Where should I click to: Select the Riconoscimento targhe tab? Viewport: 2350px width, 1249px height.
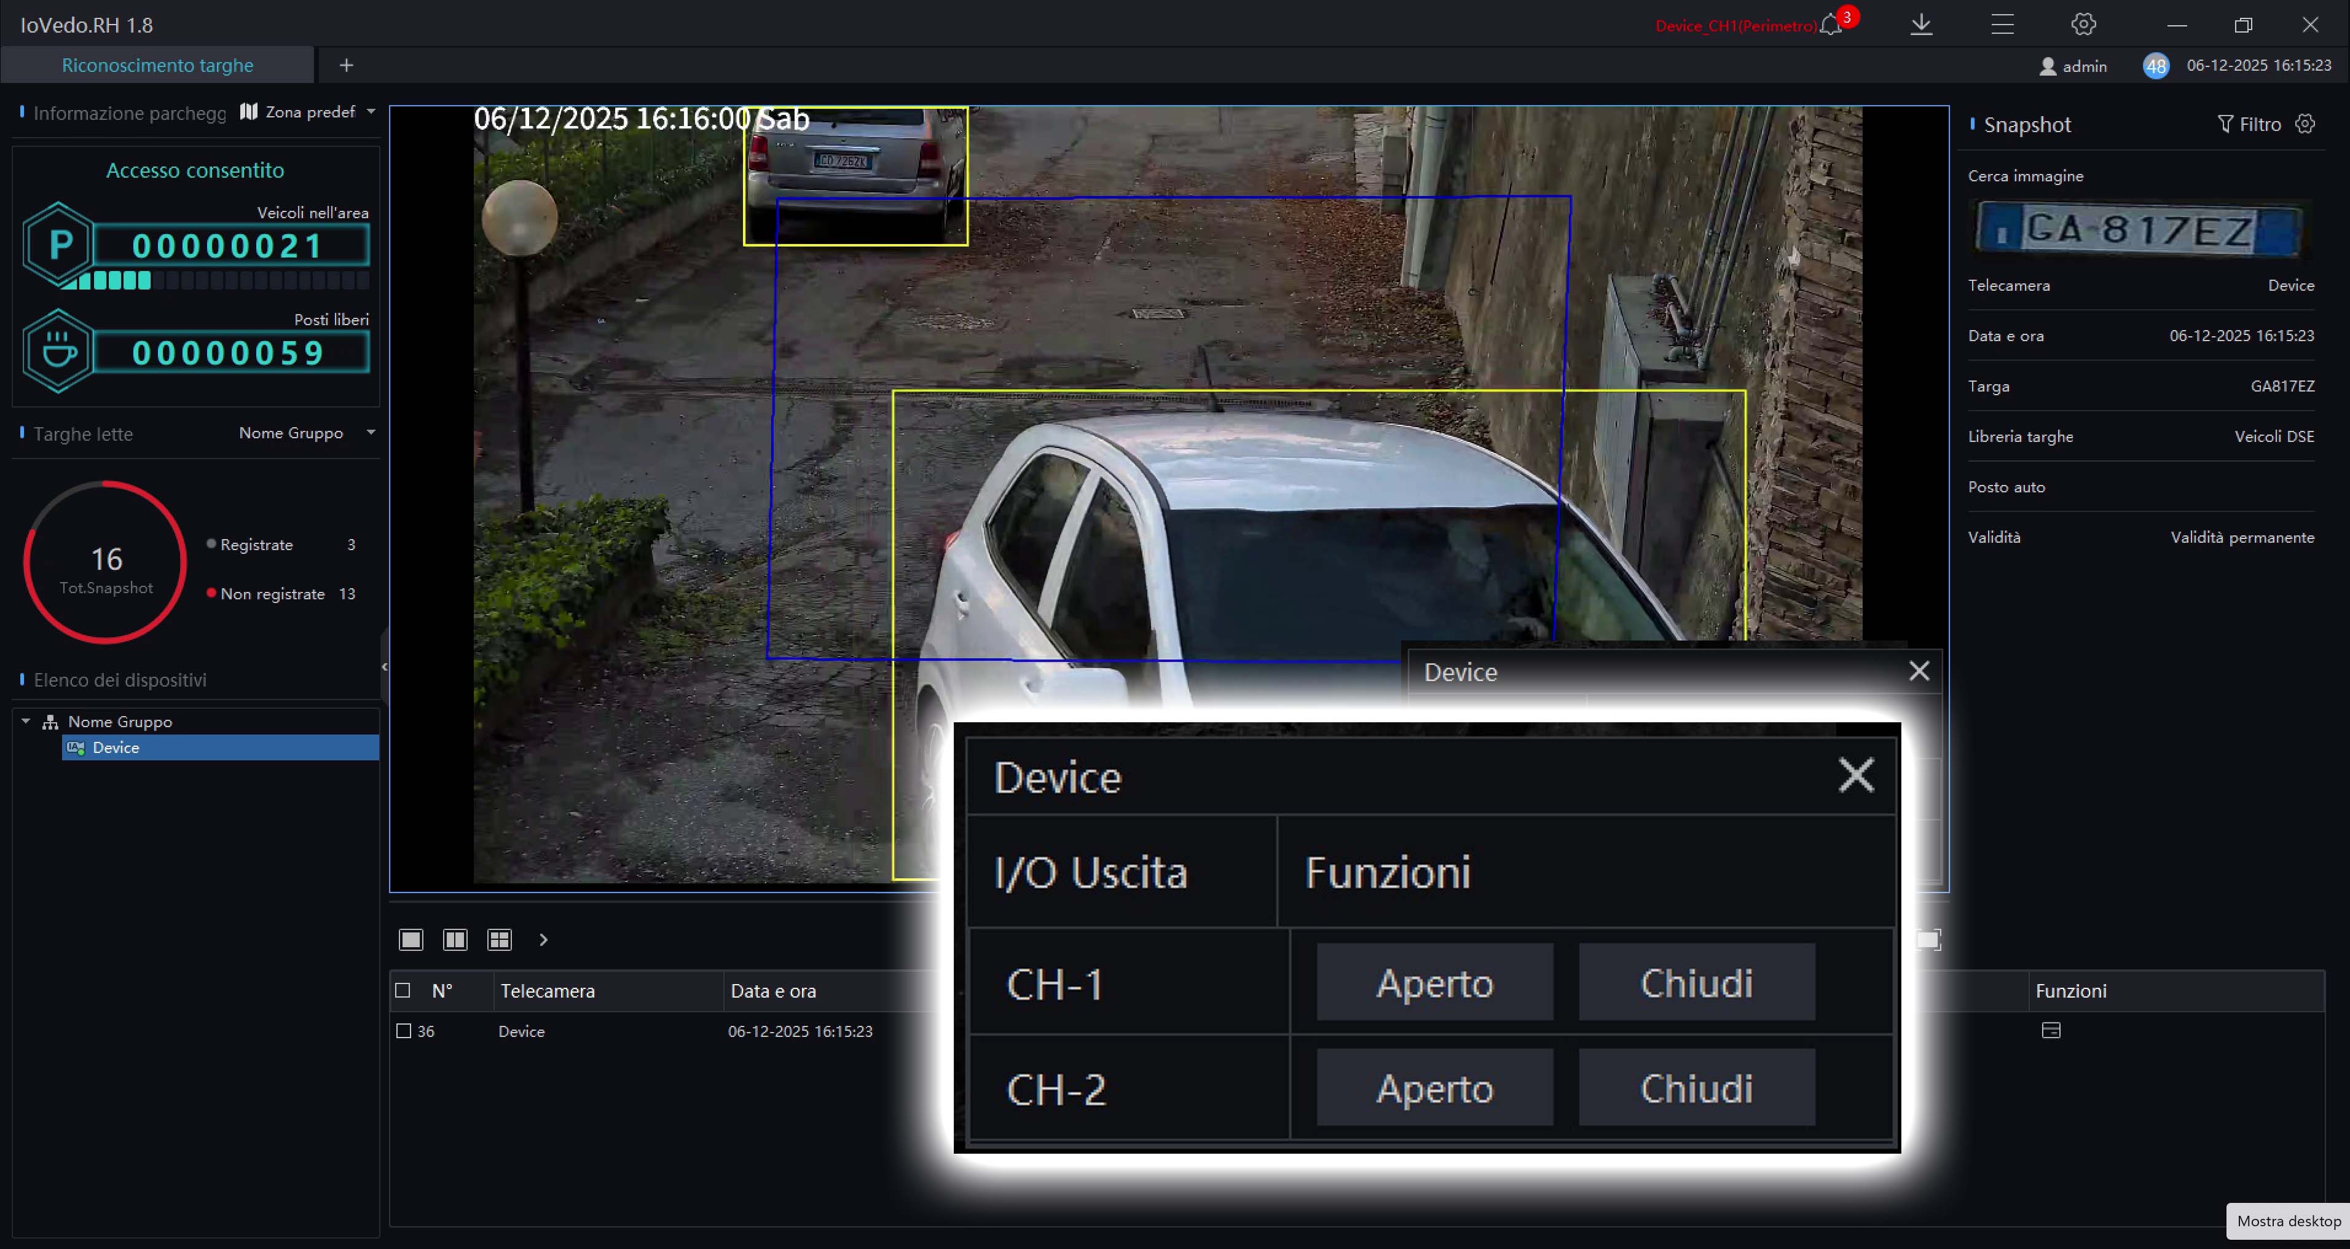tap(157, 66)
